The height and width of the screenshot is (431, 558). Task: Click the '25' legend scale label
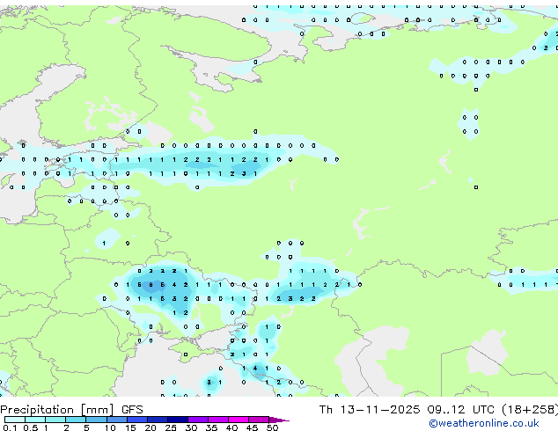pos(171,427)
